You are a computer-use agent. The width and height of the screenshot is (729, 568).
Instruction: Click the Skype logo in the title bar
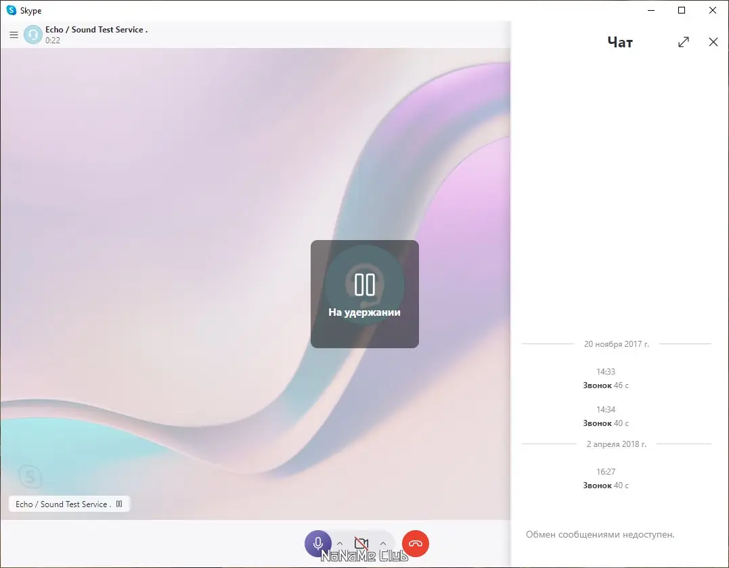coord(11,10)
